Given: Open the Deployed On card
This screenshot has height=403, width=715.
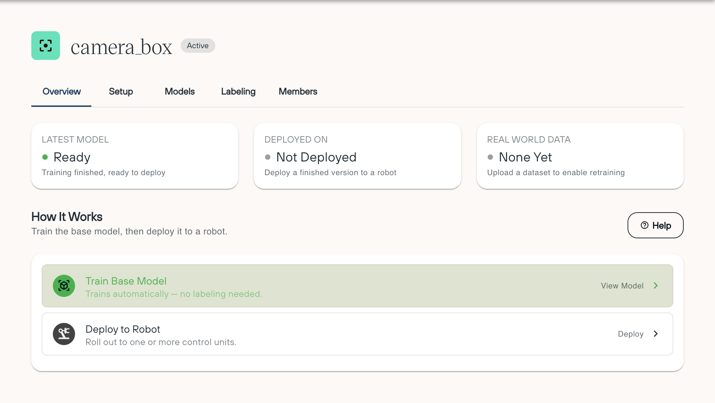Looking at the screenshot, I should (357, 156).
